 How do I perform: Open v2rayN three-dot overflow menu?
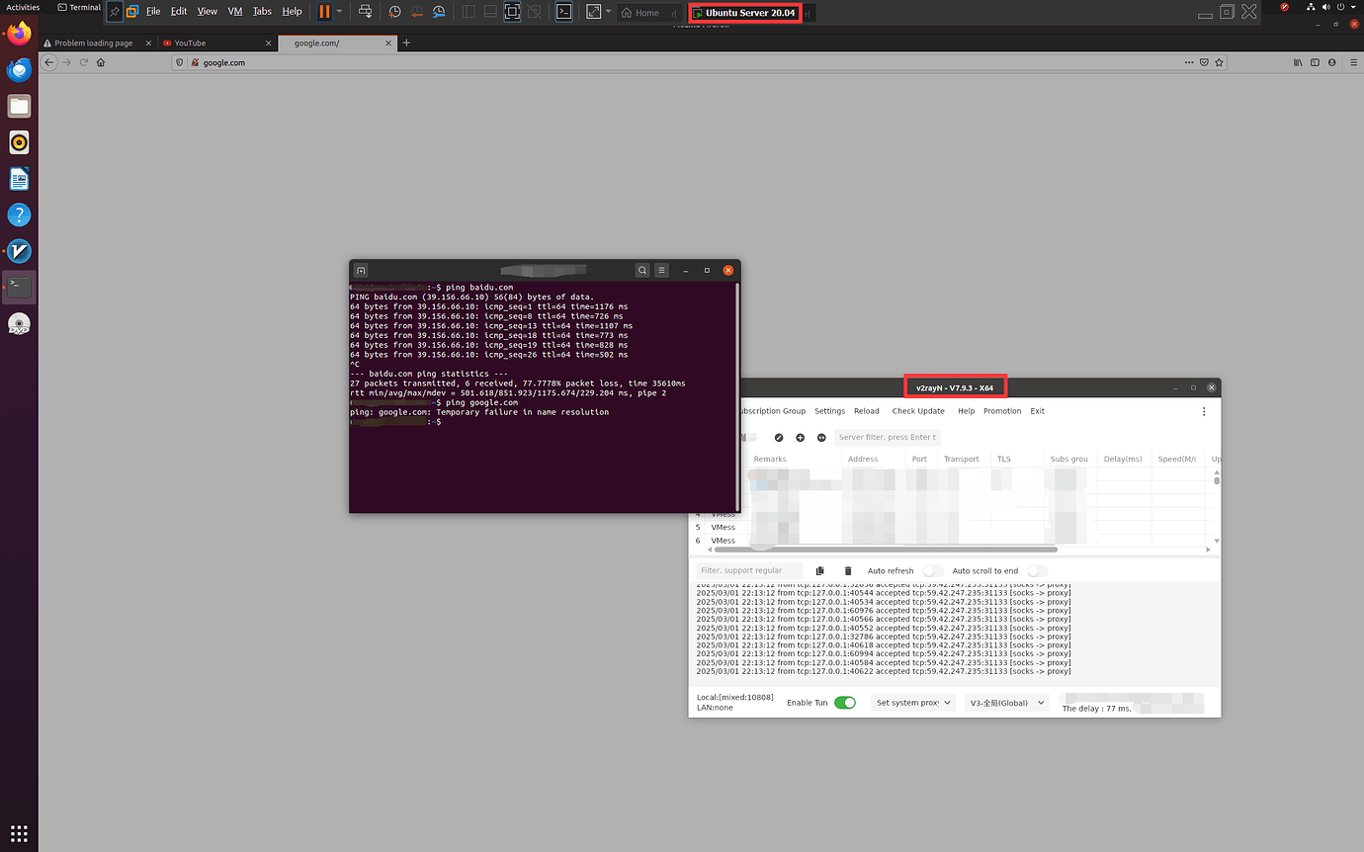(x=1204, y=411)
